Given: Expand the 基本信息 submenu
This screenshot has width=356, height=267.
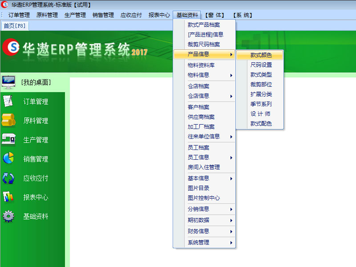Looking at the screenshot, I should click(204, 178).
